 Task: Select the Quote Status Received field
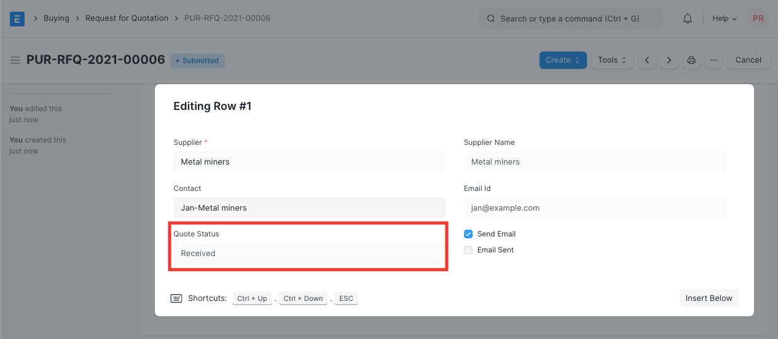click(308, 254)
